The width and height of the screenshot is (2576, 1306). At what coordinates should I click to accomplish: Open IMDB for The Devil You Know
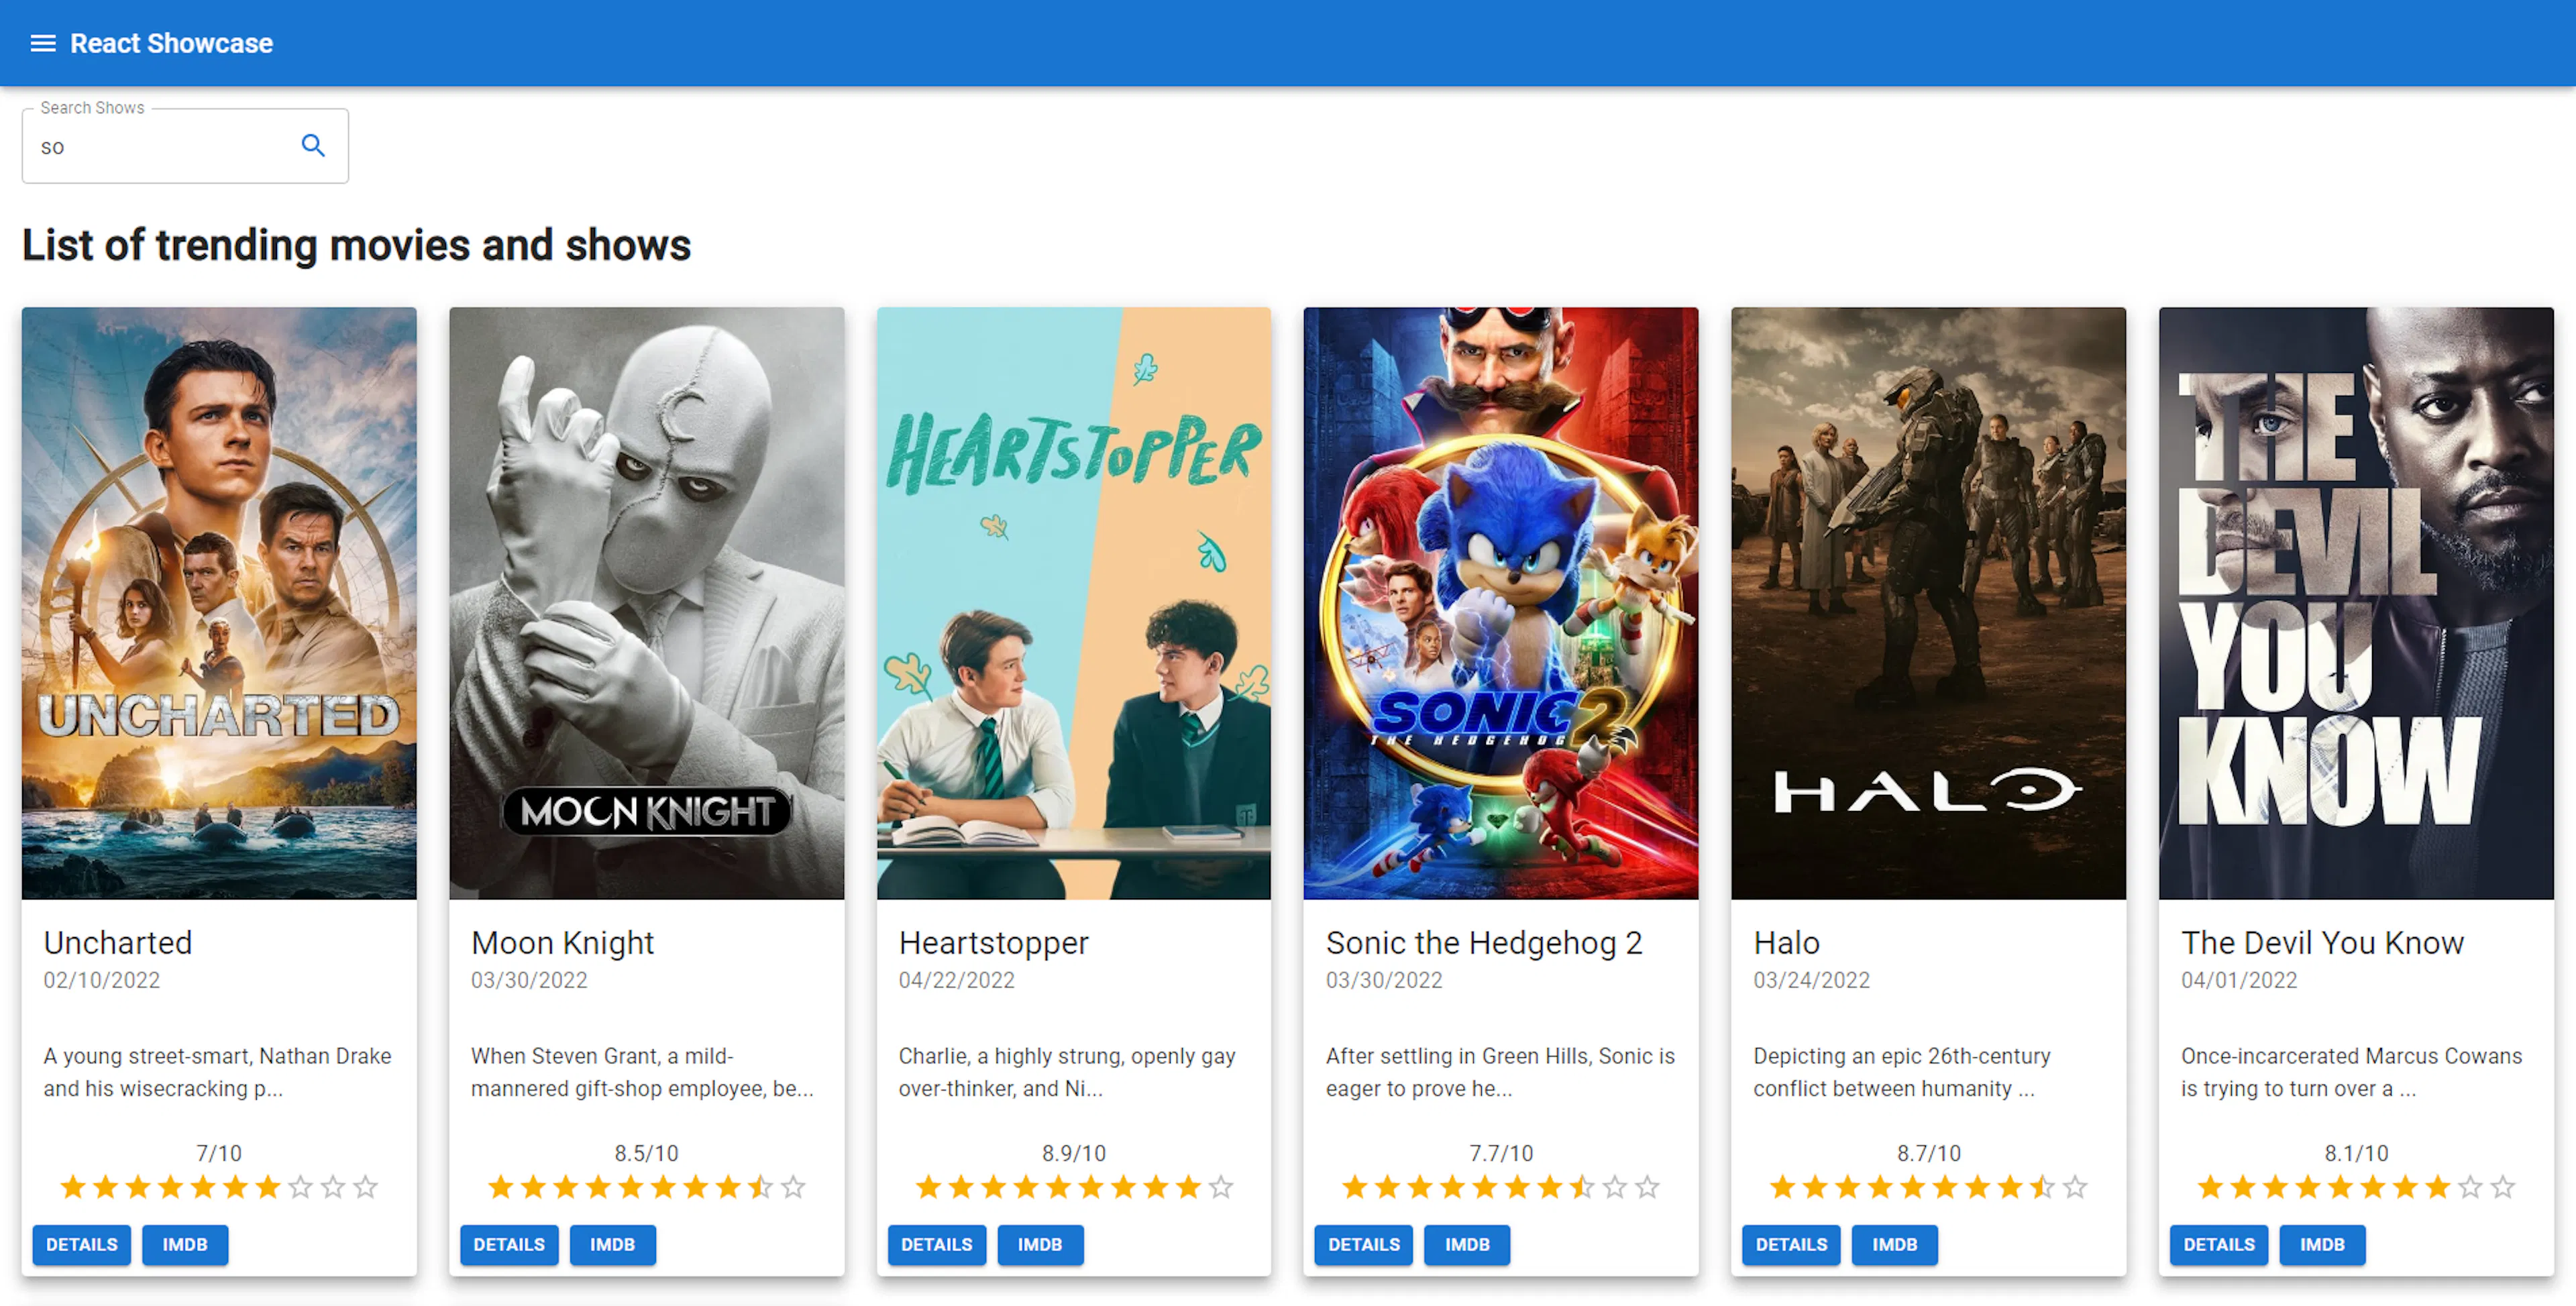coord(2322,1245)
